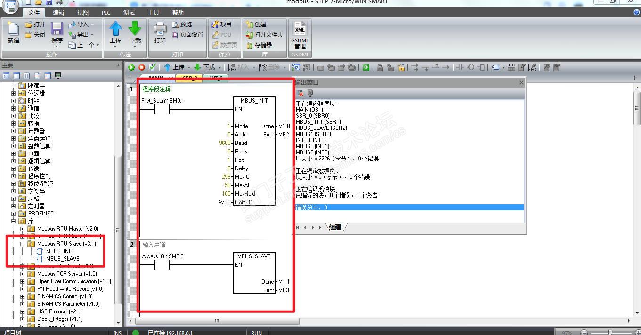Click 存储器 (Memory) library button
This screenshot has height=335, width=641.
point(260,45)
